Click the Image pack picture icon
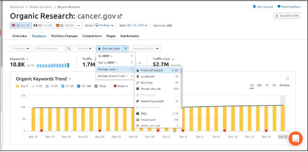308x152 pixels. click(138, 120)
